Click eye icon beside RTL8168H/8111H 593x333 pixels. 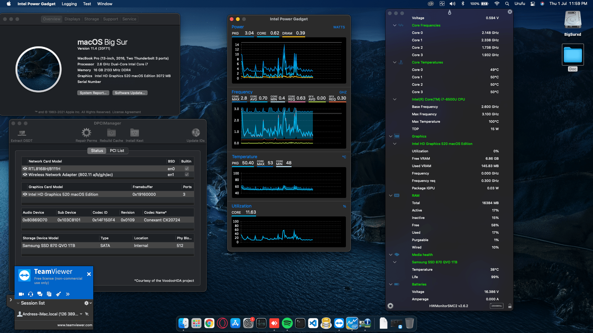(25, 169)
